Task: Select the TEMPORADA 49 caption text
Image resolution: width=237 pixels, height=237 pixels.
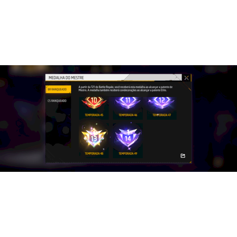Action: tap(128, 153)
